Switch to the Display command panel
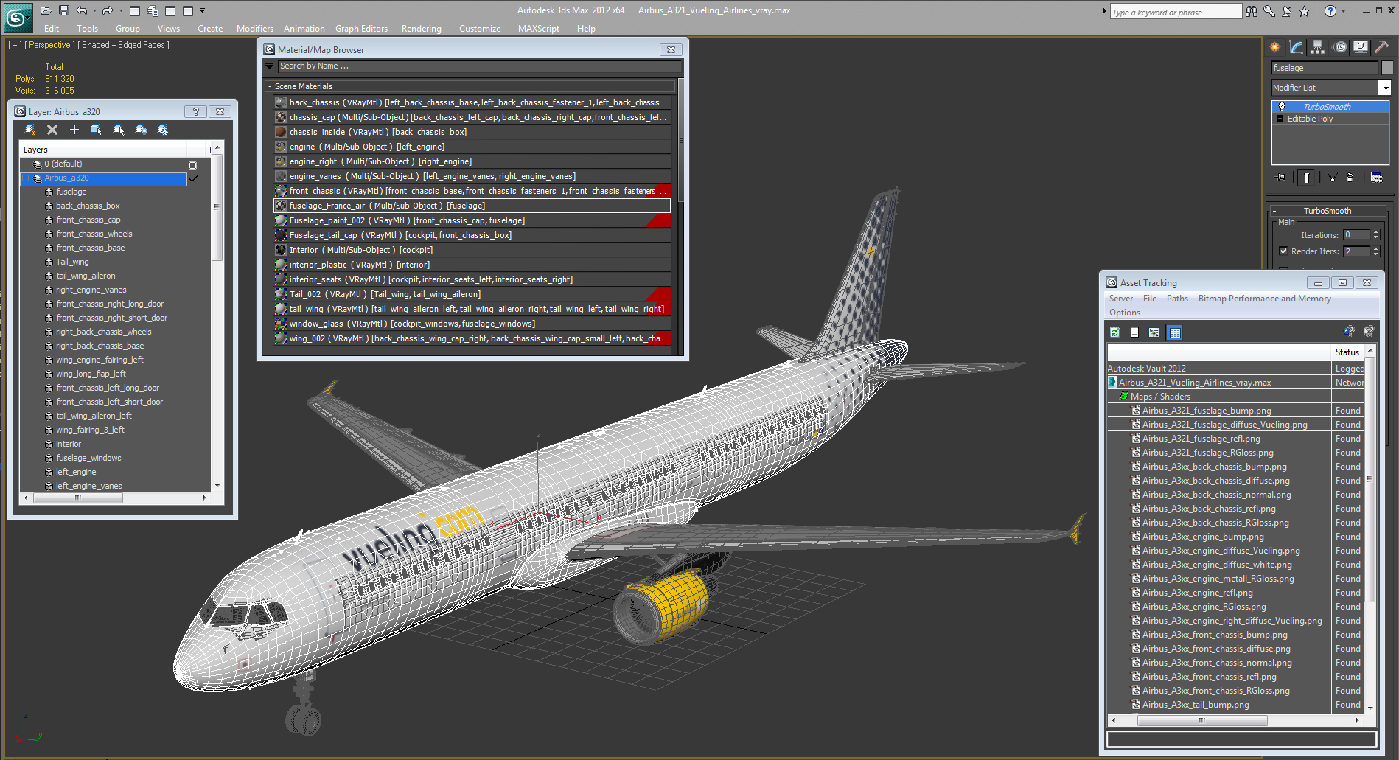 click(x=1361, y=47)
